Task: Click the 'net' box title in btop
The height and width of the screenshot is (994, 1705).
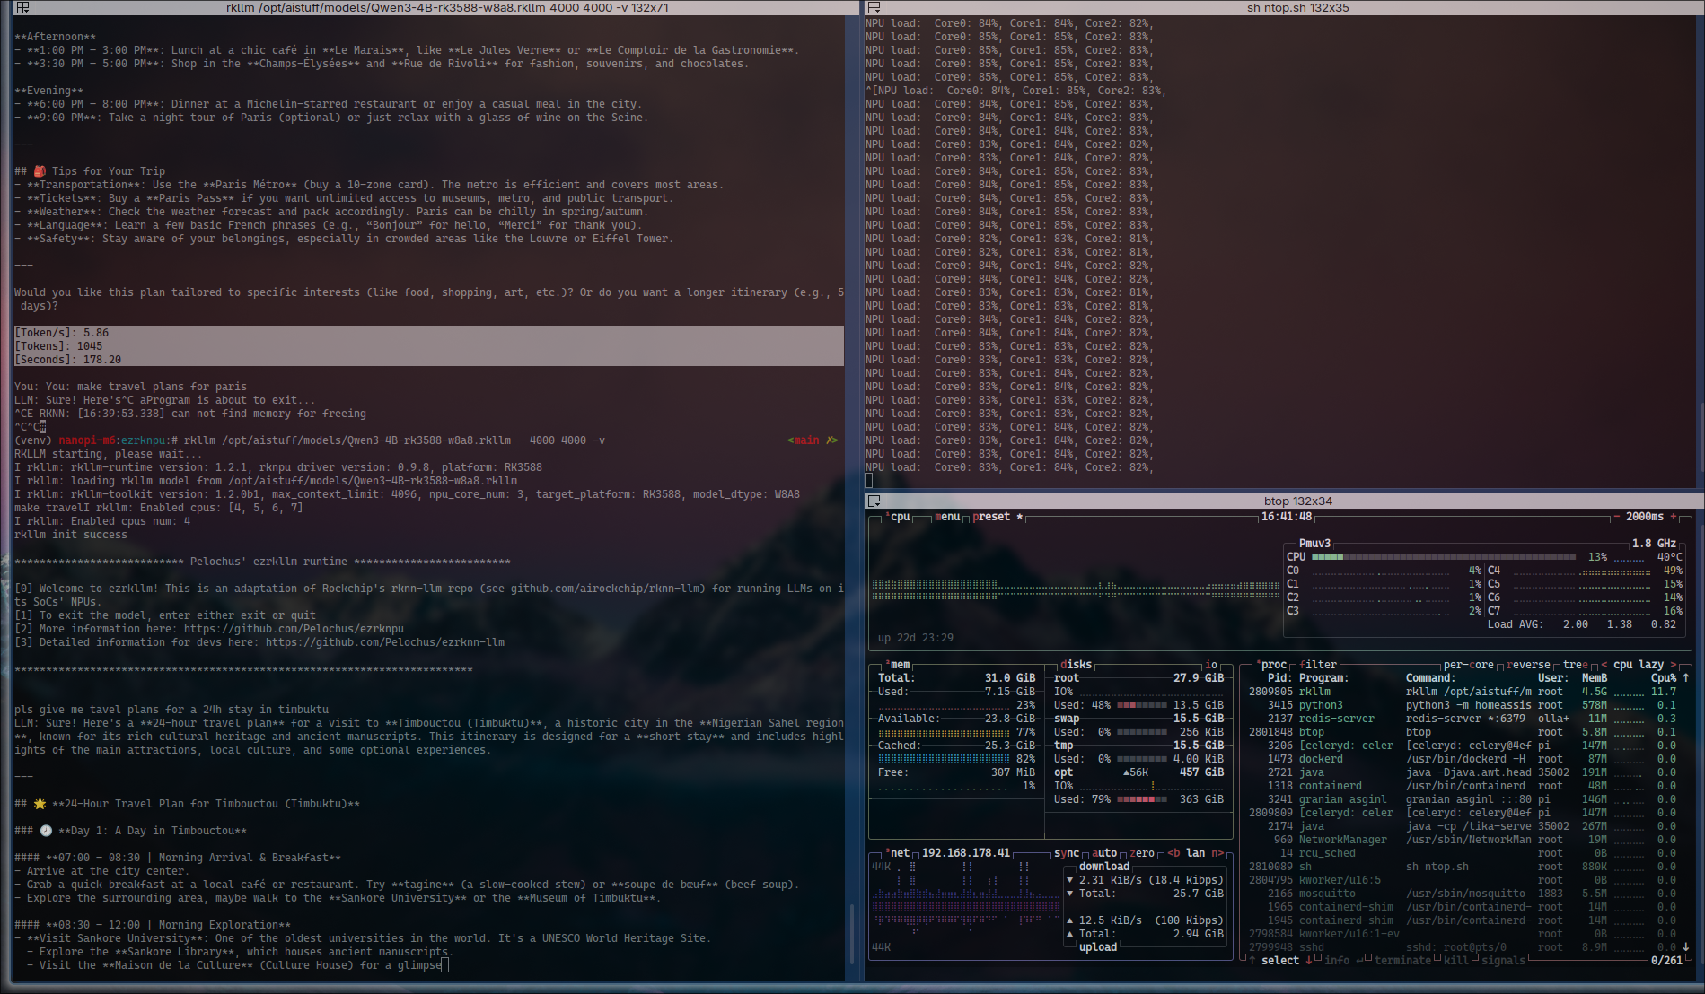Action: click(x=900, y=853)
